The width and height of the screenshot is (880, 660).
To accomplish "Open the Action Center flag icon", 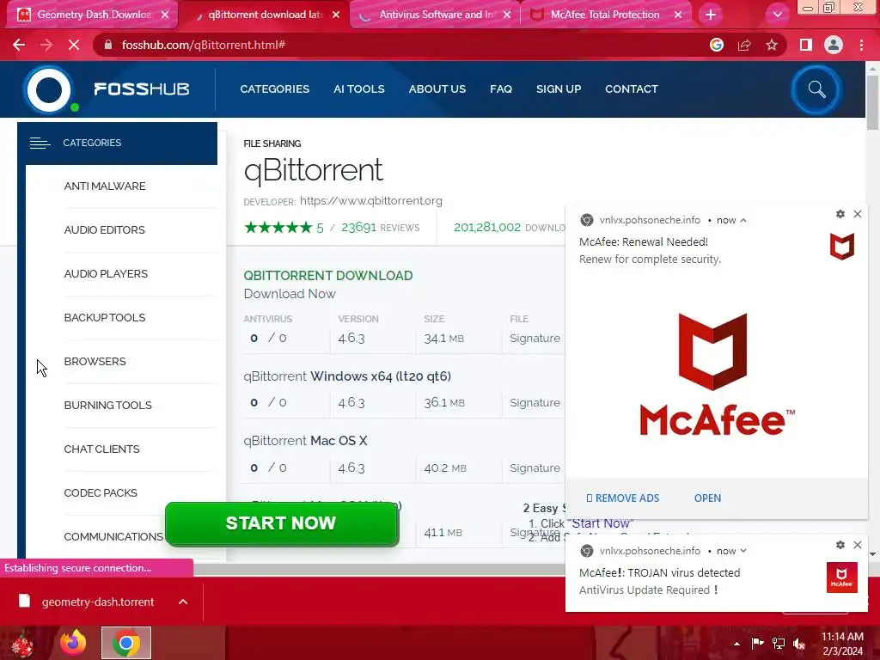I will 757,644.
